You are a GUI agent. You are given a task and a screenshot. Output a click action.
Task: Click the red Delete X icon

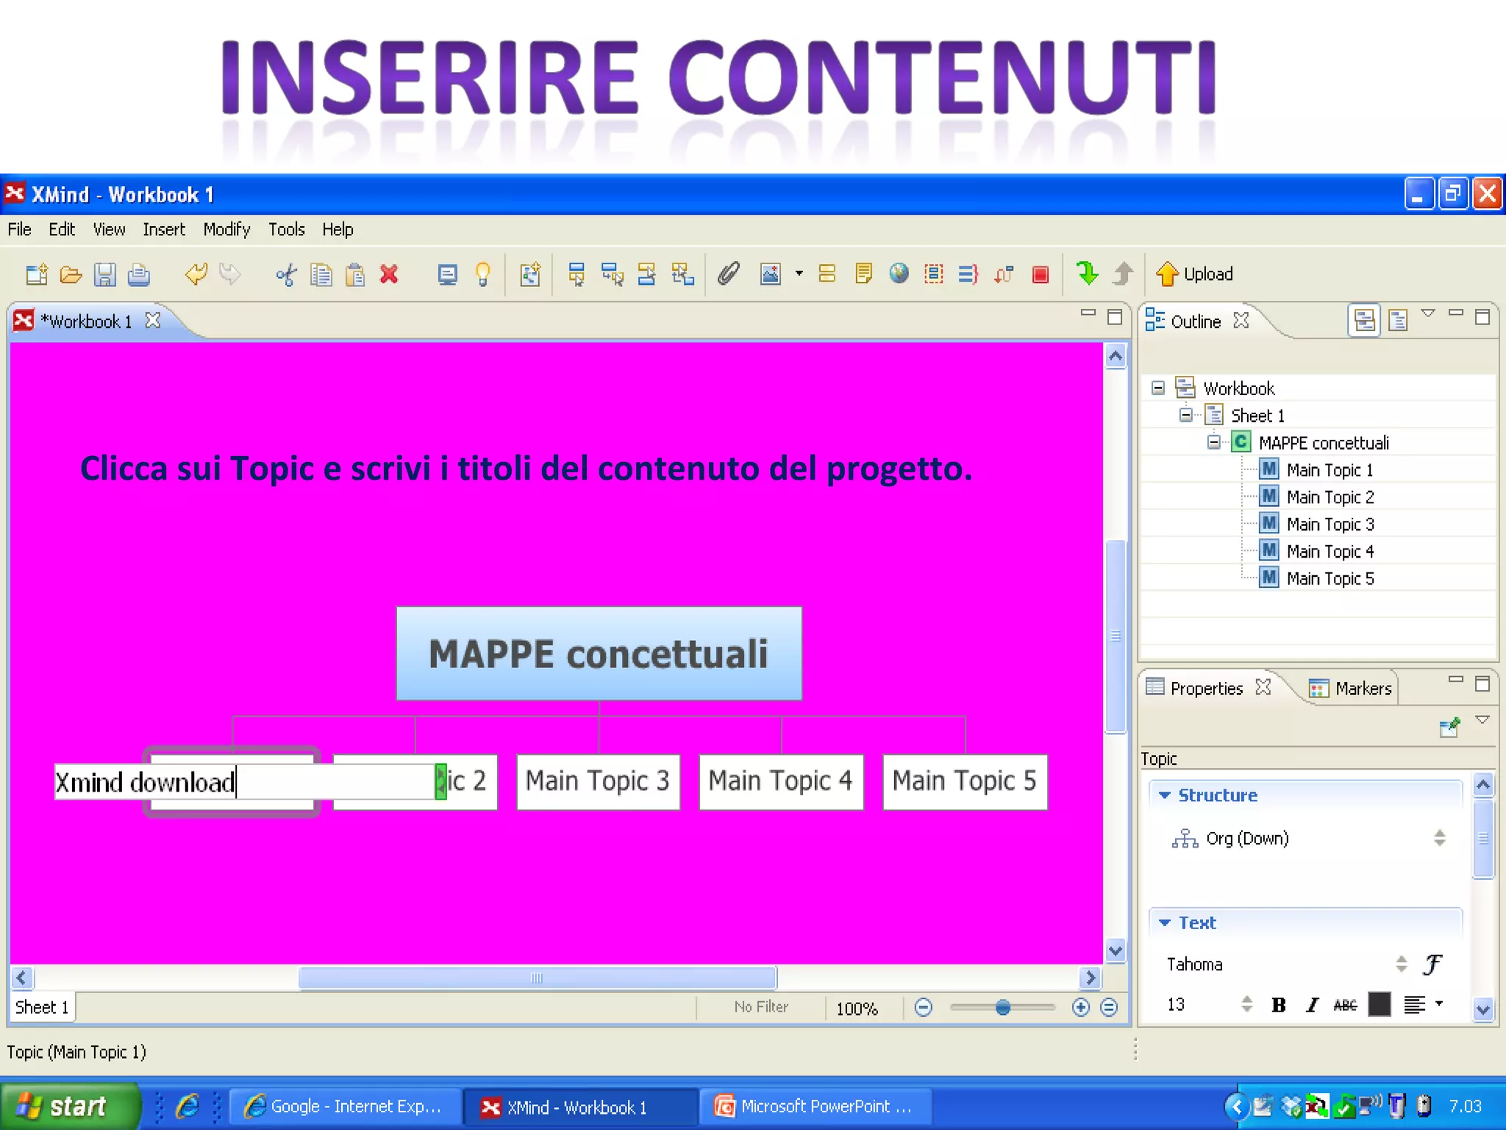tap(389, 275)
